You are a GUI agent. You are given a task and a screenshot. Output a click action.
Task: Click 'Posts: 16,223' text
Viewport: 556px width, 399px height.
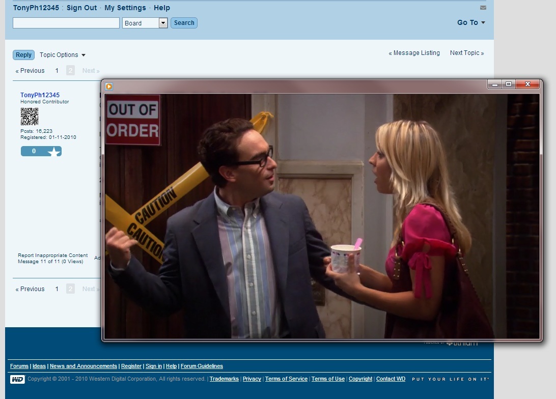click(36, 131)
